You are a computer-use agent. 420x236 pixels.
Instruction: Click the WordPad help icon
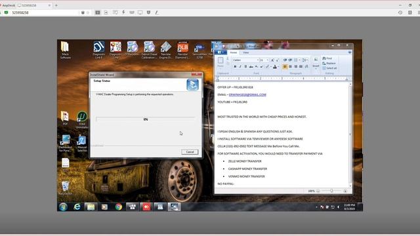(350, 52)
